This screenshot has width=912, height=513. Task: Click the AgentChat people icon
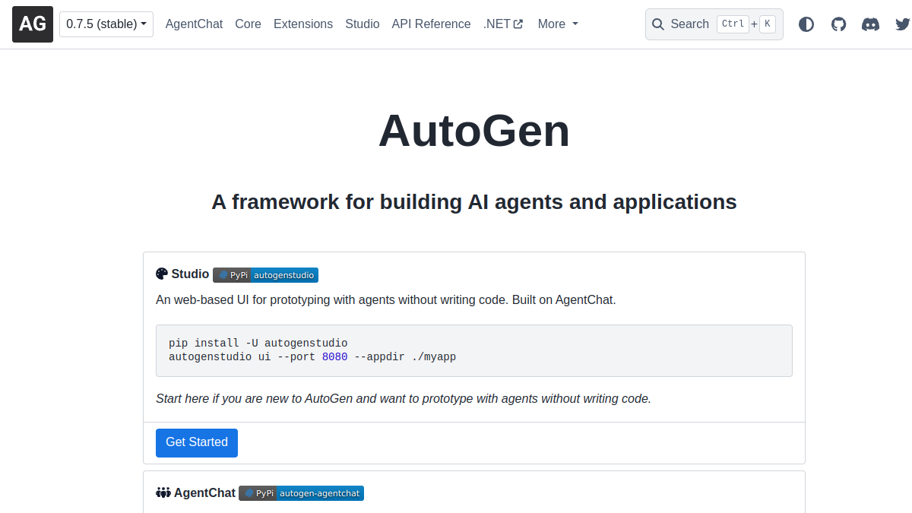(x=163, y=493)
